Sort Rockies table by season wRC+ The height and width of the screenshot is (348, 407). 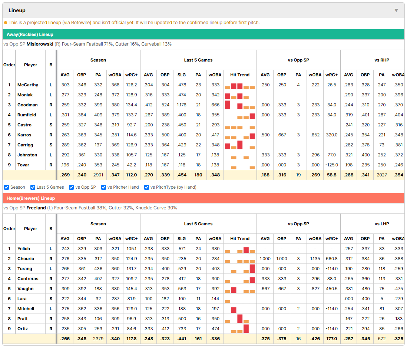point(131,75)
